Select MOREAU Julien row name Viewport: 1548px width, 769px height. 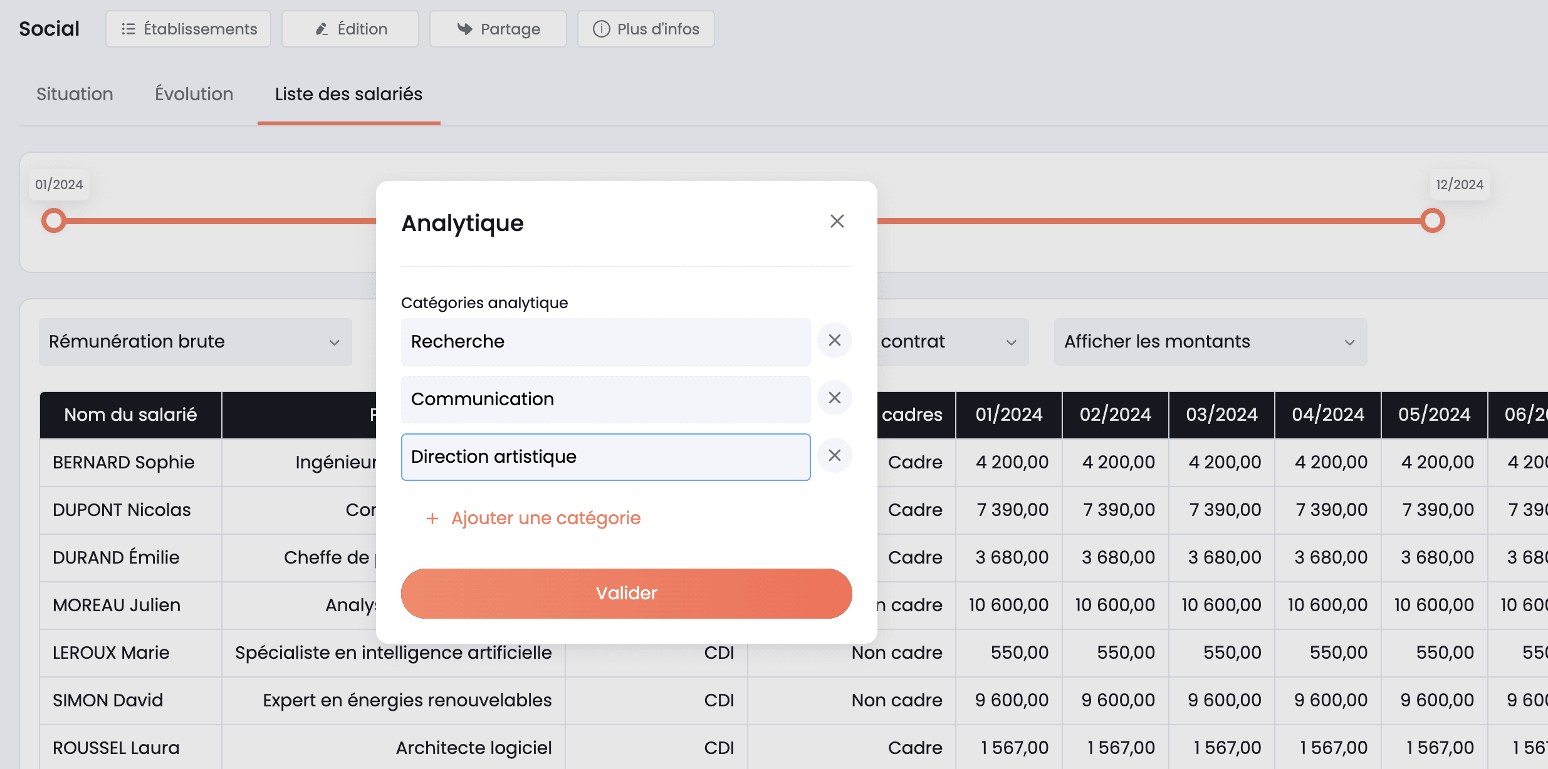(x=117, y=605)
